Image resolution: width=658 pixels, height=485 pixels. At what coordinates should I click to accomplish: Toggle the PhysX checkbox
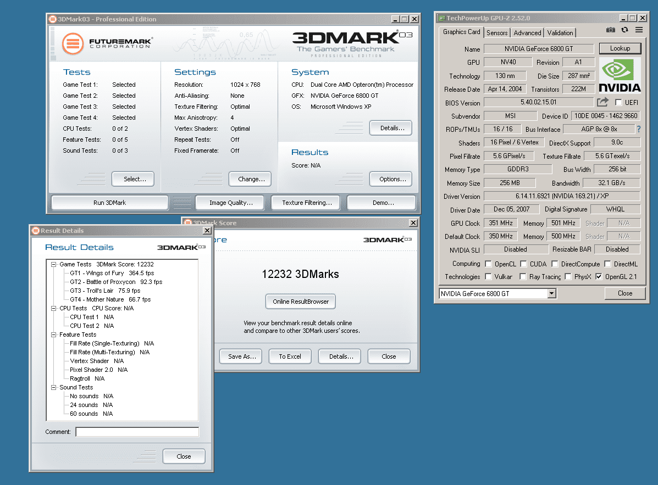[568, 276]
